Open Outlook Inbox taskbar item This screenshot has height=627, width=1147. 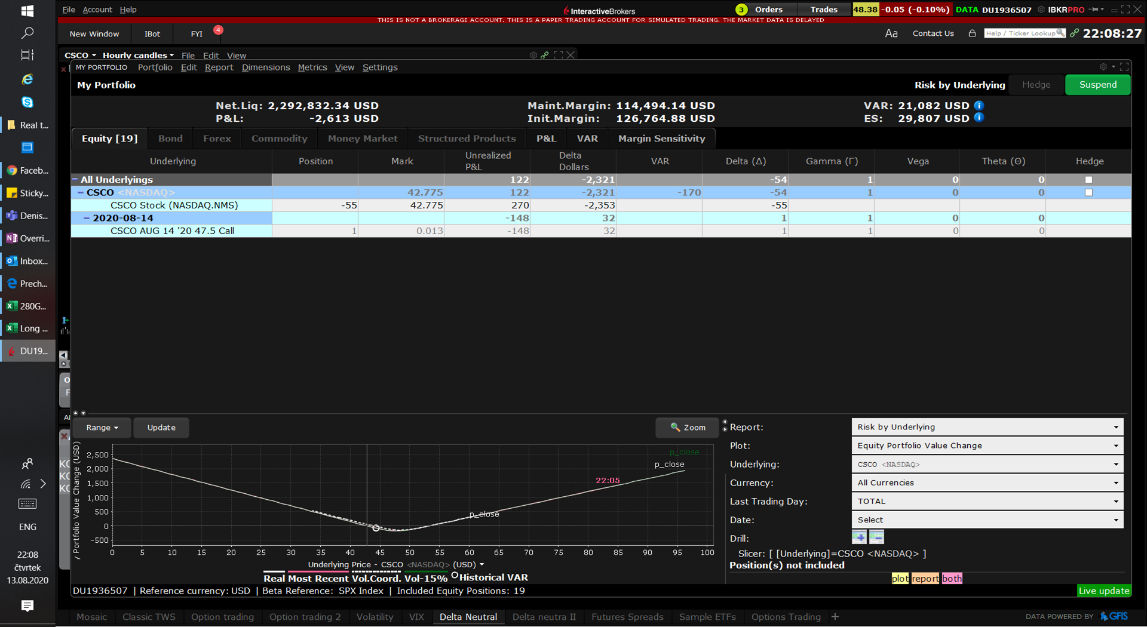(x=28, y=261)
